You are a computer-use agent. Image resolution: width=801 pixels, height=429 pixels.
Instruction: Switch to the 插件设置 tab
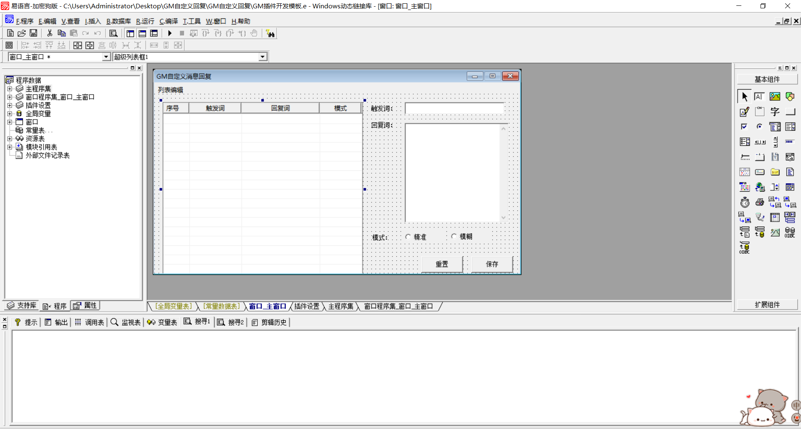point(307,307)
